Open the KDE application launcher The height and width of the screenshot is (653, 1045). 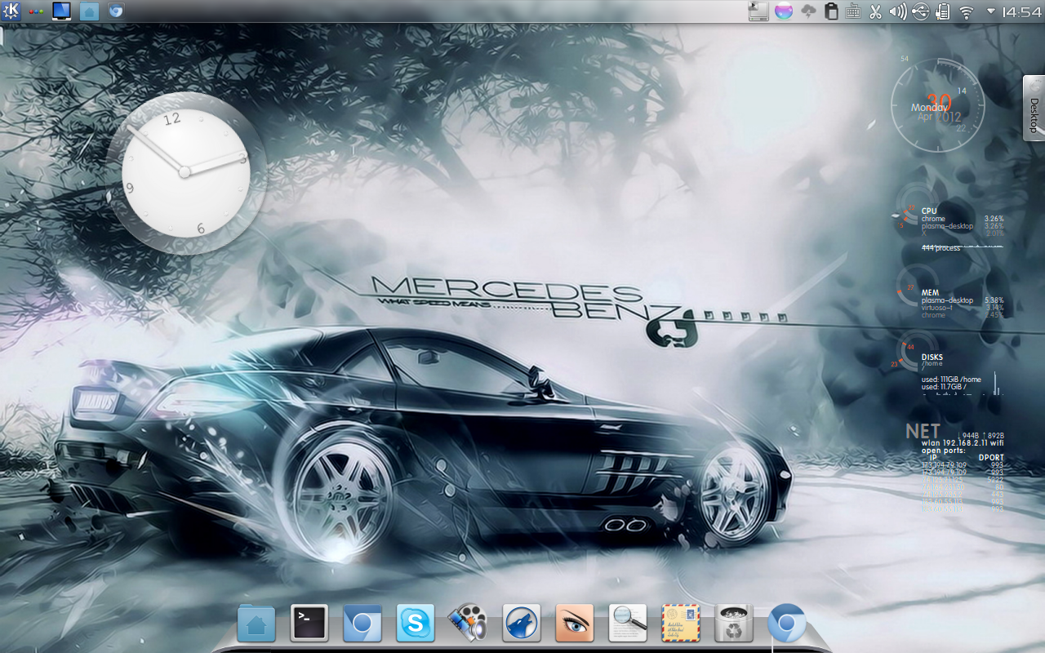tap(11, 11)
